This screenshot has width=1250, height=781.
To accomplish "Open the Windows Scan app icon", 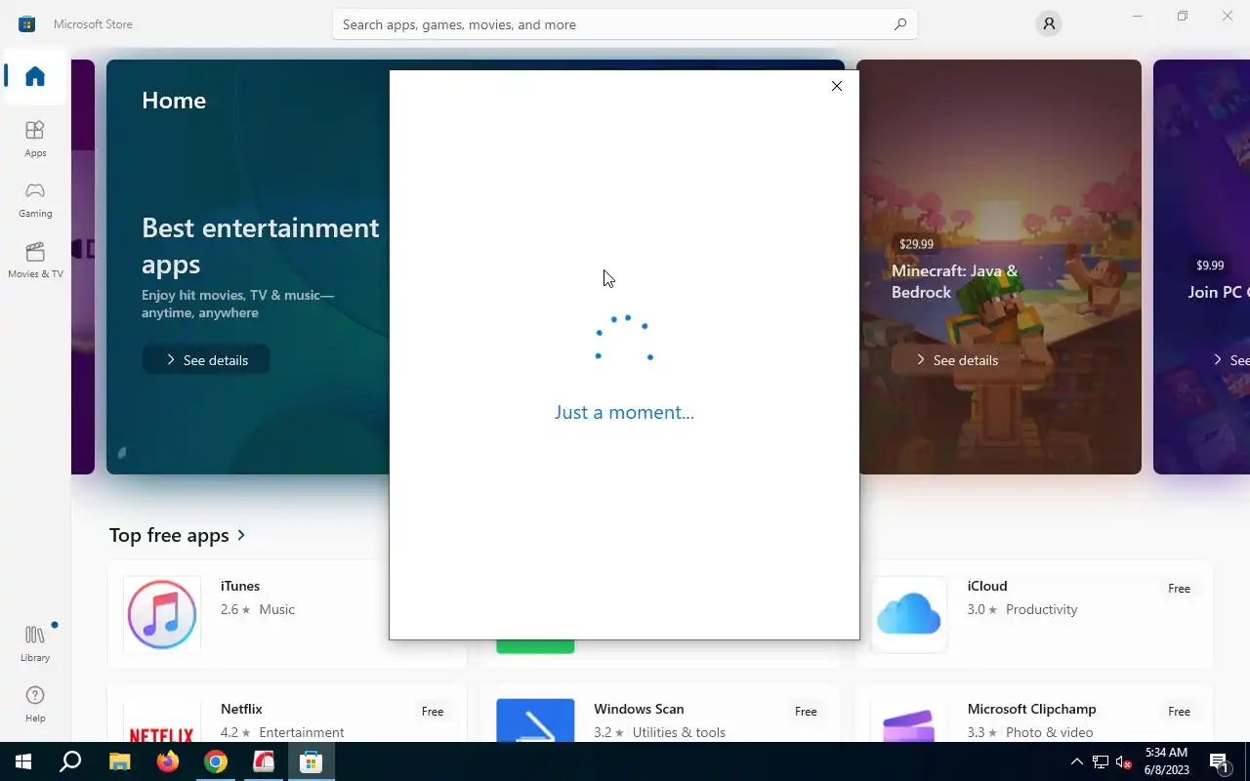I will [x=535, y=721].
